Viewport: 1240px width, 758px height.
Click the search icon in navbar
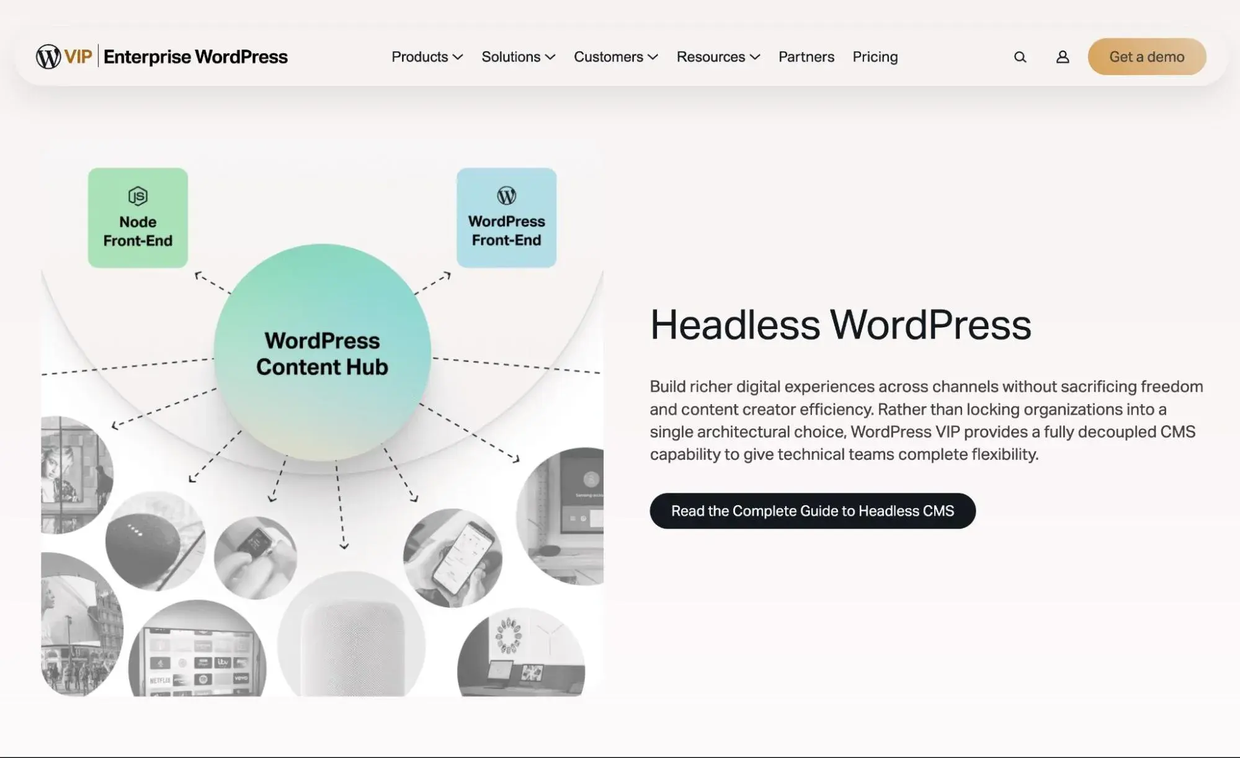click(1020, 56)
